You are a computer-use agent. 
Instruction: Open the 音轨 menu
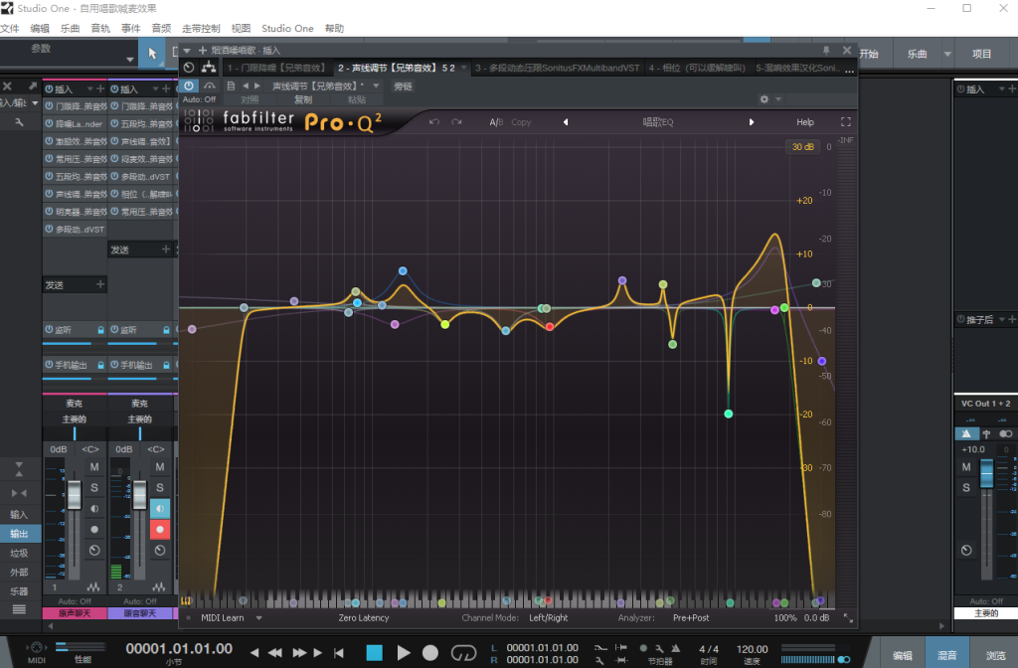point(100,29)
